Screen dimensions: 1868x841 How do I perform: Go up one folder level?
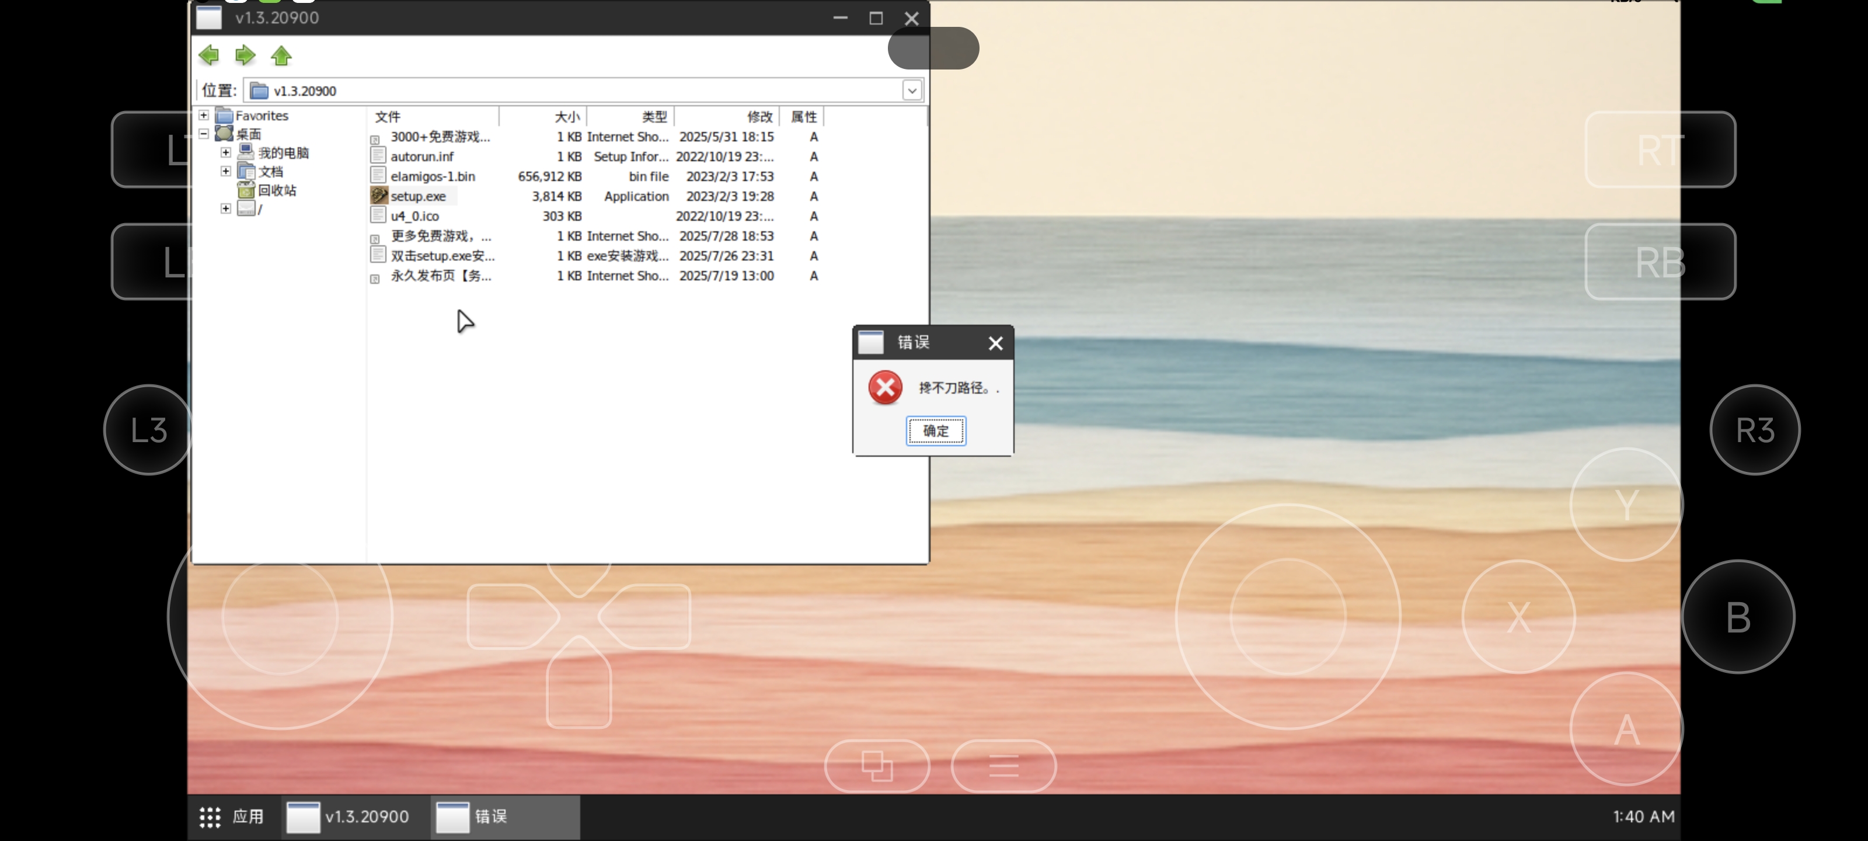[x=281, y=55]
